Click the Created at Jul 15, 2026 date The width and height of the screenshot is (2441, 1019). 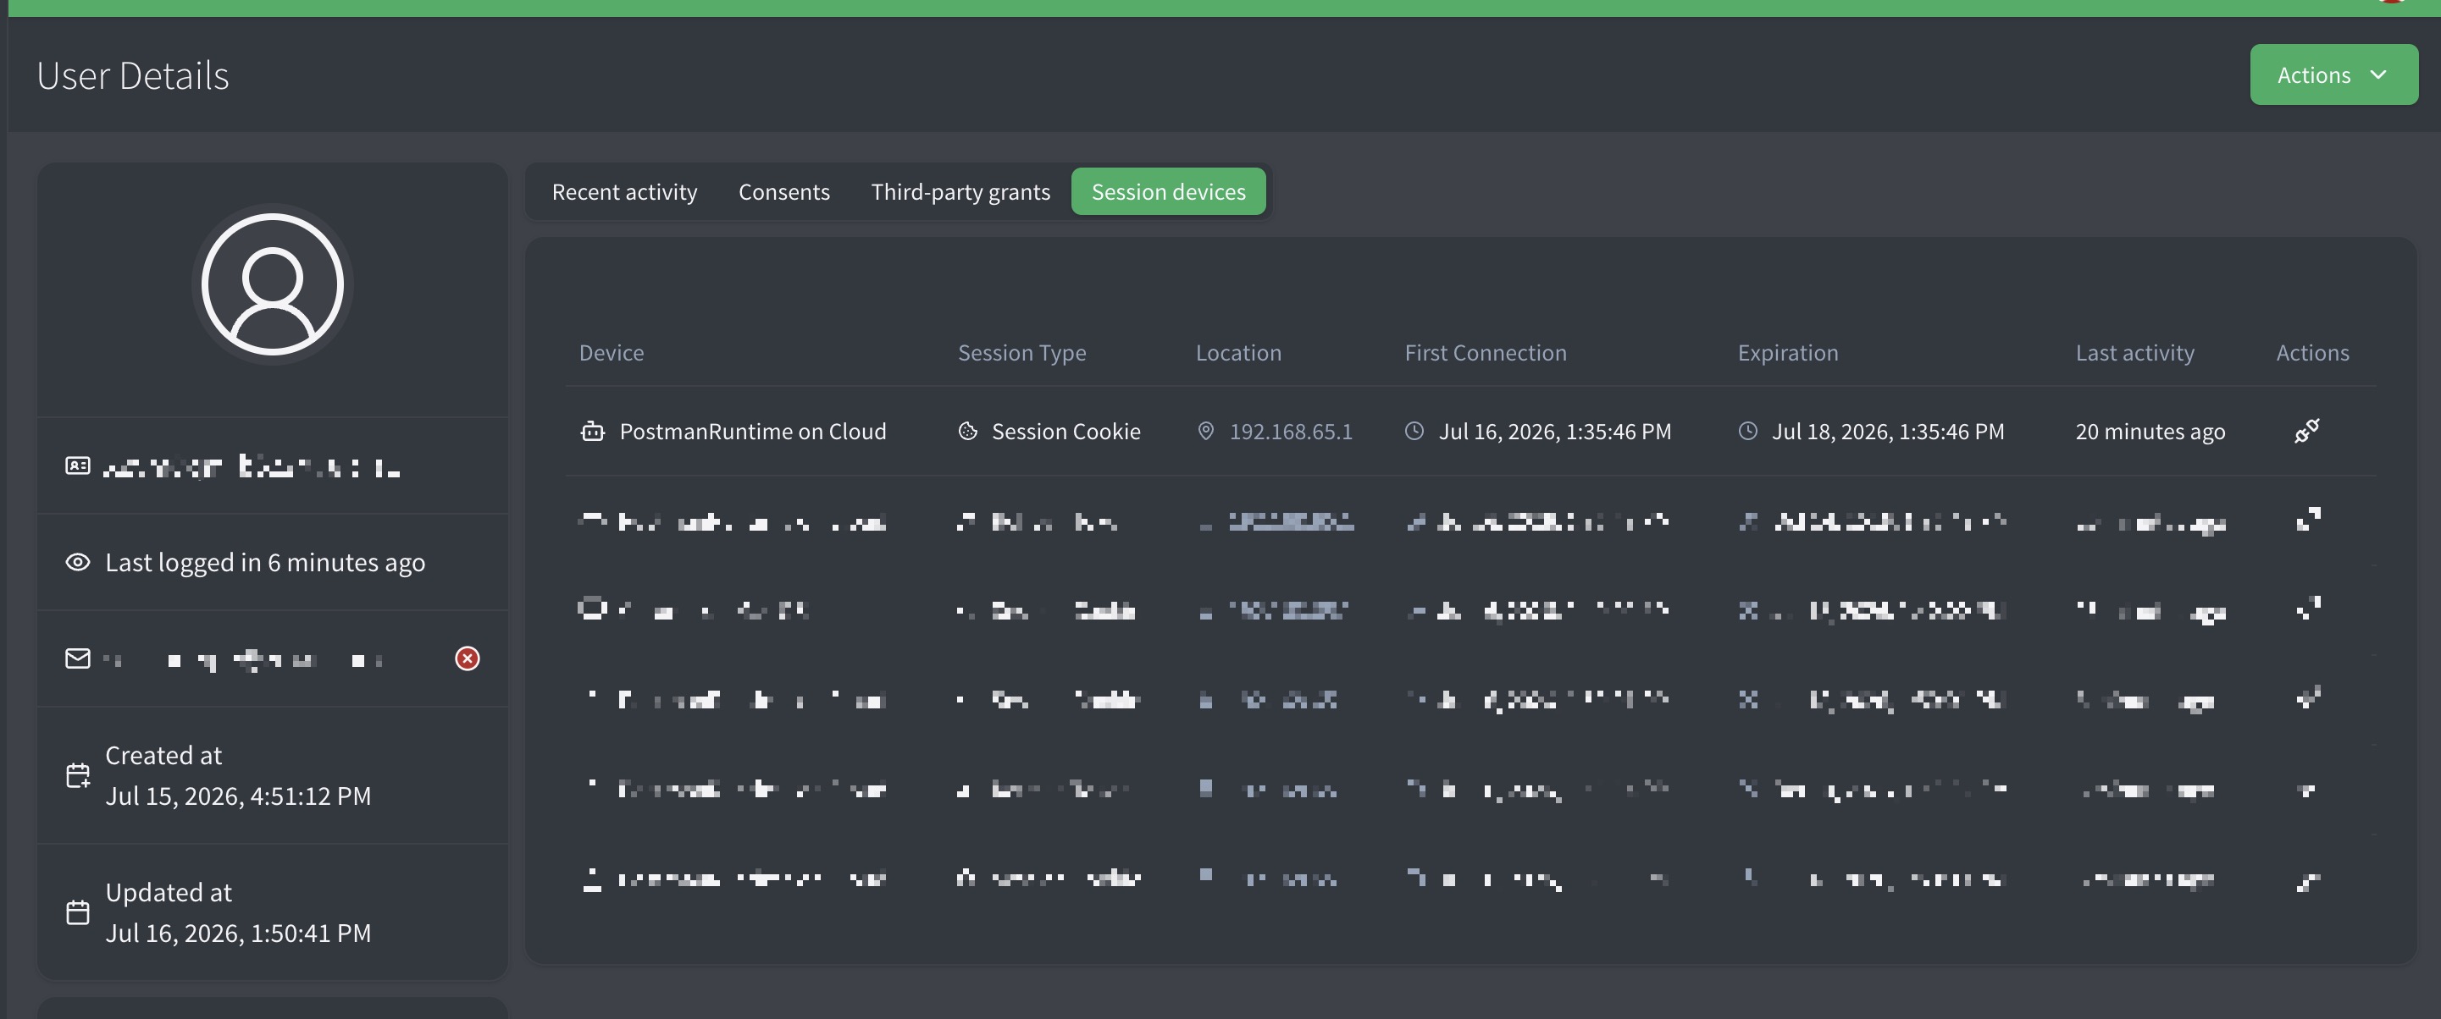click(238, 796)
